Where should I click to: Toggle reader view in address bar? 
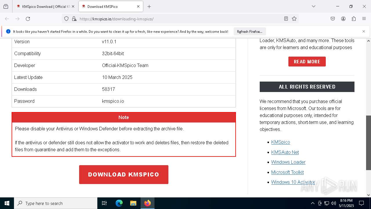click(x=286, y=19)
